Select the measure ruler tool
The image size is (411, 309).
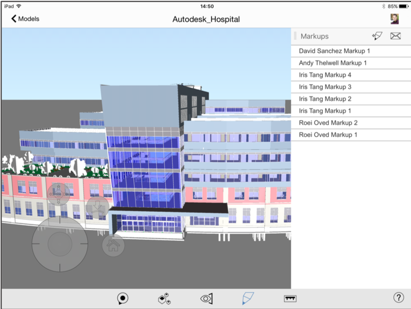(x=290, y=299)
